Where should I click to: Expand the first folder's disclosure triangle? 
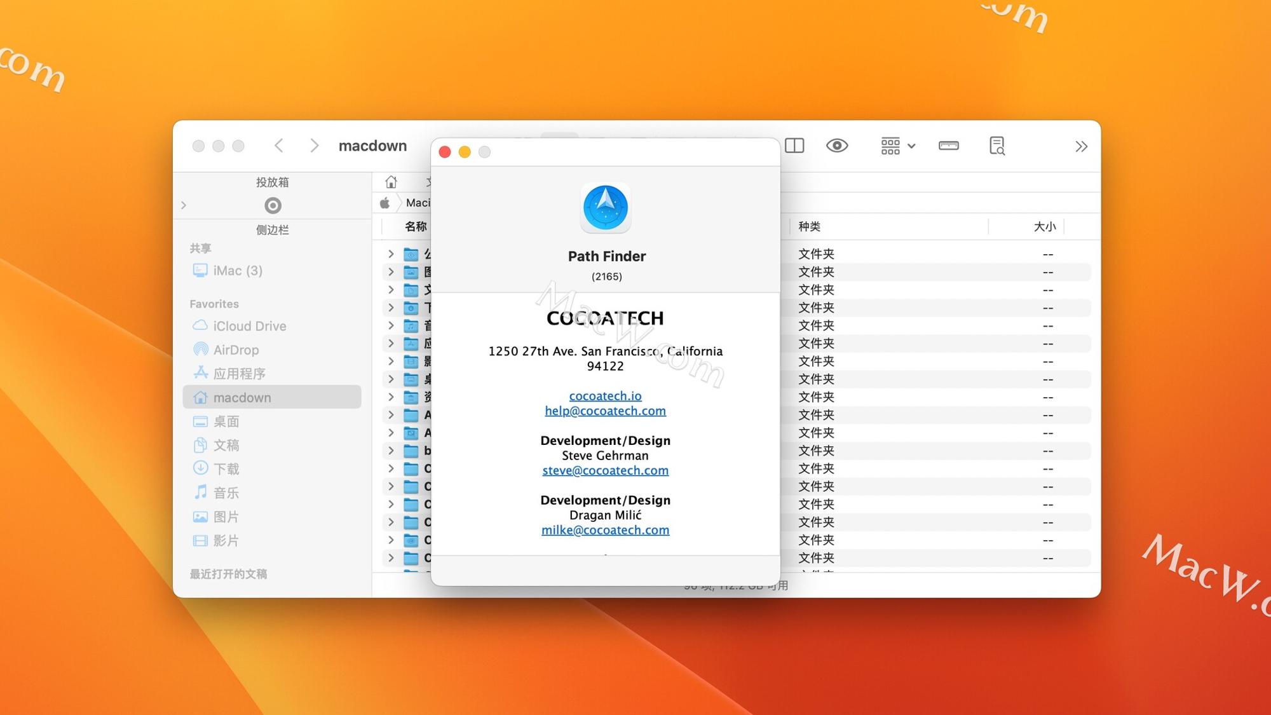pyautogui.click(x=390, y=253)
